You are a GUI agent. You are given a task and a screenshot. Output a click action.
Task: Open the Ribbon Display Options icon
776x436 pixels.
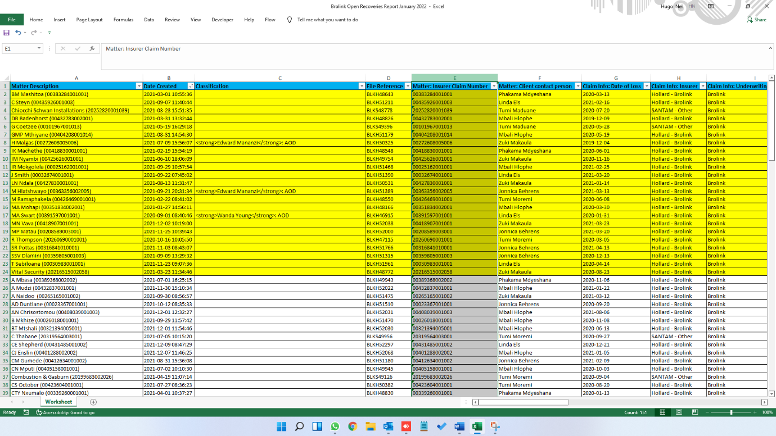tap(711, 6)
